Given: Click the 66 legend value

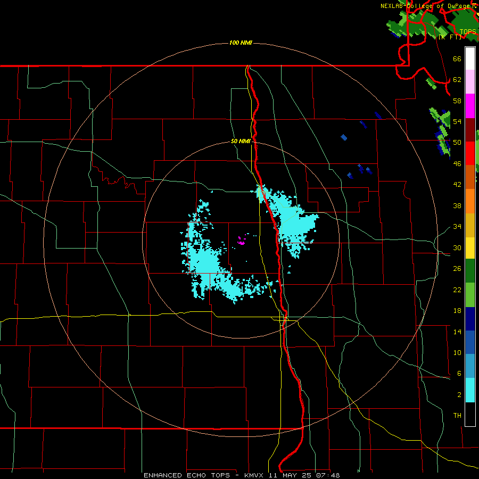Looking at the screenshot, I should [457, 59].
